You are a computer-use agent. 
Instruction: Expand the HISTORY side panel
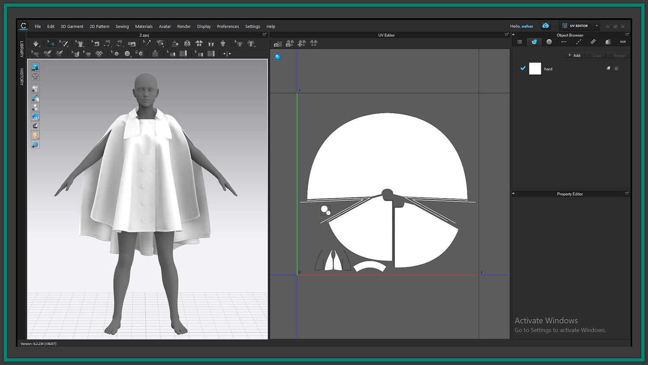pyautogui.click(x=22, y=77)
